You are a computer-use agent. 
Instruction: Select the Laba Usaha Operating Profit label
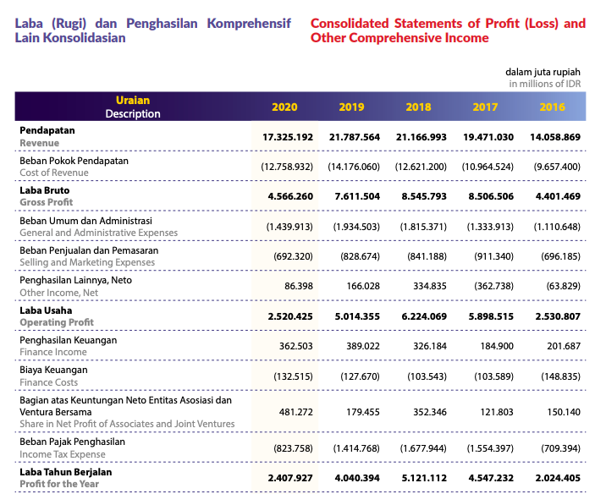[x=57, y=316]
